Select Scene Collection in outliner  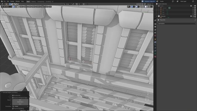[163, 4]
